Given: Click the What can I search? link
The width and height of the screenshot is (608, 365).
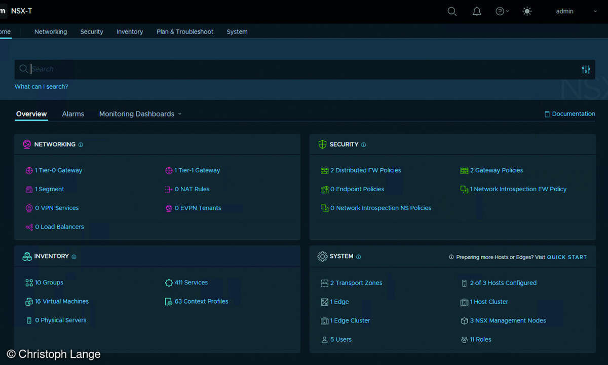Looking at the screenshot, I should (41, 87).
